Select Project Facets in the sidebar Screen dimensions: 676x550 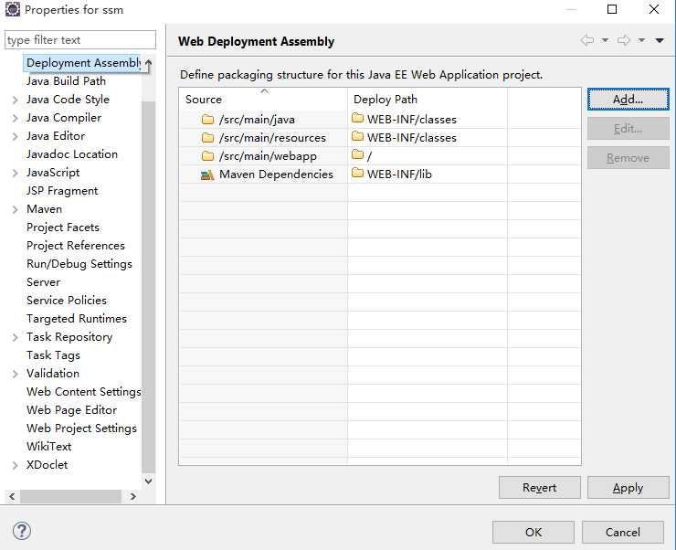pos(63,227)
